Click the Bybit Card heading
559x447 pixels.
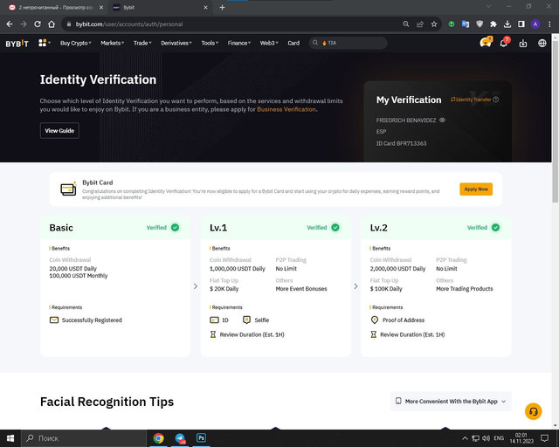point(98,182)
